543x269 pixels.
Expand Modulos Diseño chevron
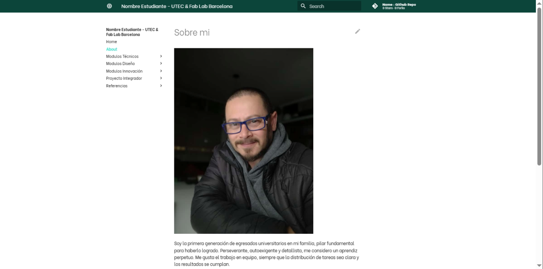[161, 64]
